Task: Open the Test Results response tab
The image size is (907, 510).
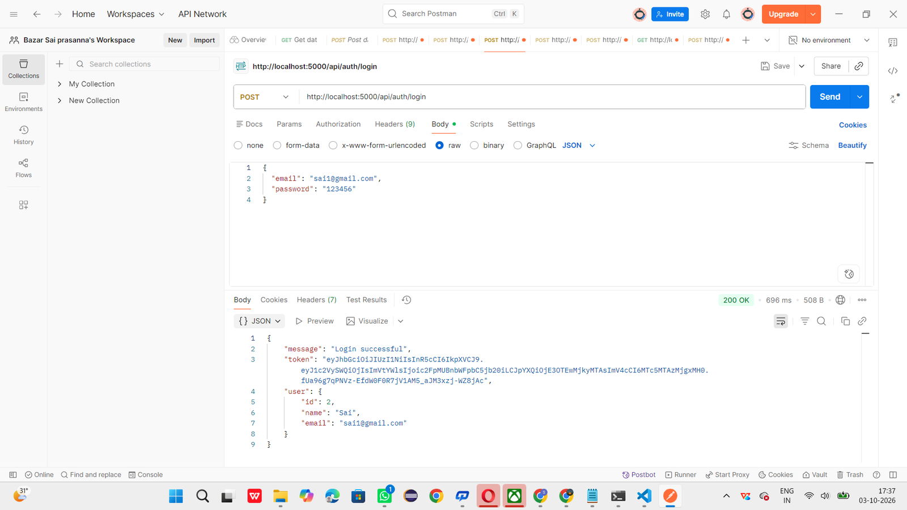Action: [366, 300]
